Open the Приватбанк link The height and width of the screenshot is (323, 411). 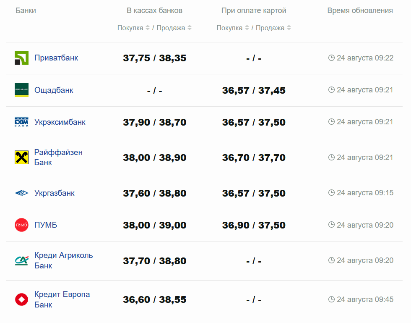click(x=56, y=58)
